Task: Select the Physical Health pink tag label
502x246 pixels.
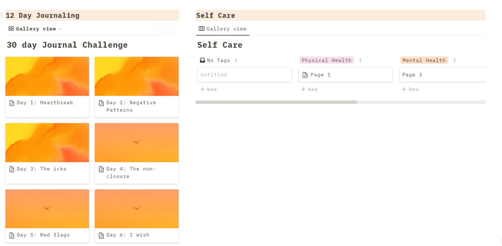Action: (326, 60)
